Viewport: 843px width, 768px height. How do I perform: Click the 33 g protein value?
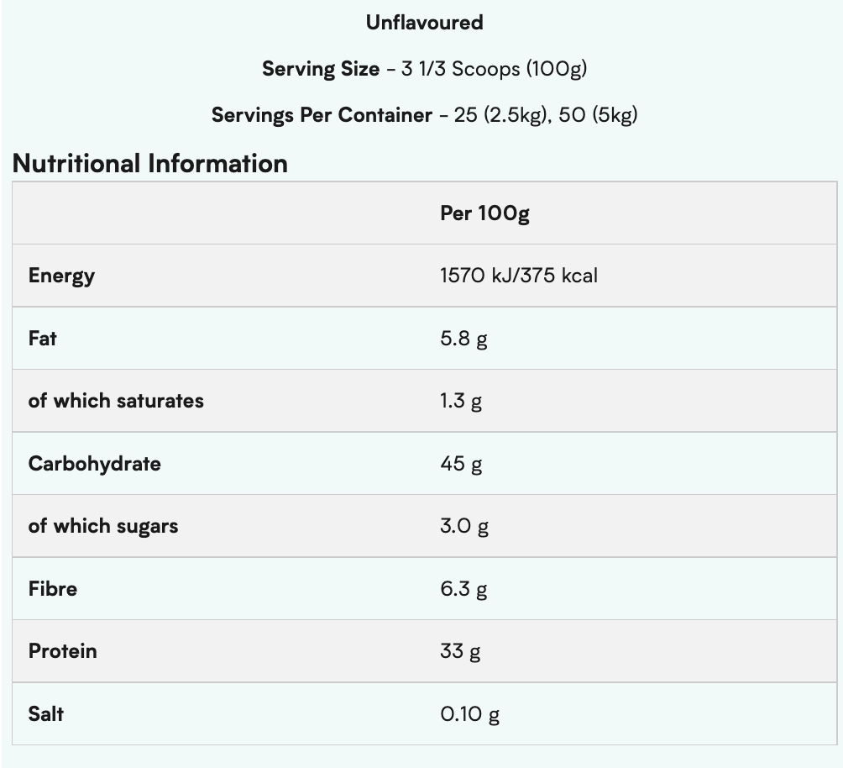[460, 651]
